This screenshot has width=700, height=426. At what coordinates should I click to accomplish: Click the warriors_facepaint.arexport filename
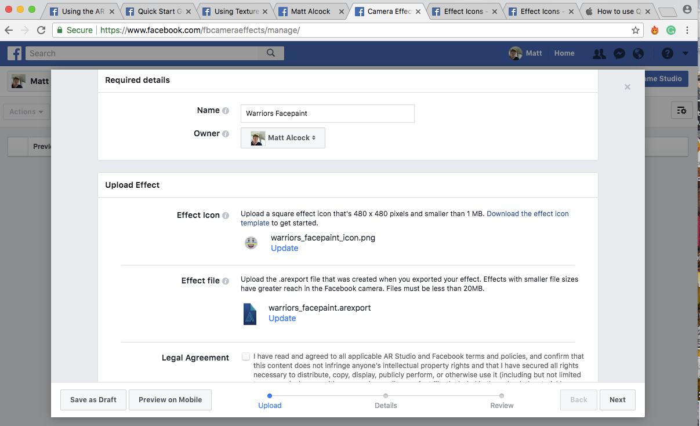click(x=320, y=308)
